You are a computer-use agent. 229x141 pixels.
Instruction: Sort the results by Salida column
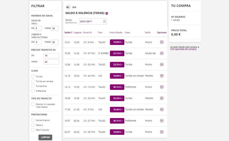tap(68, 32)
